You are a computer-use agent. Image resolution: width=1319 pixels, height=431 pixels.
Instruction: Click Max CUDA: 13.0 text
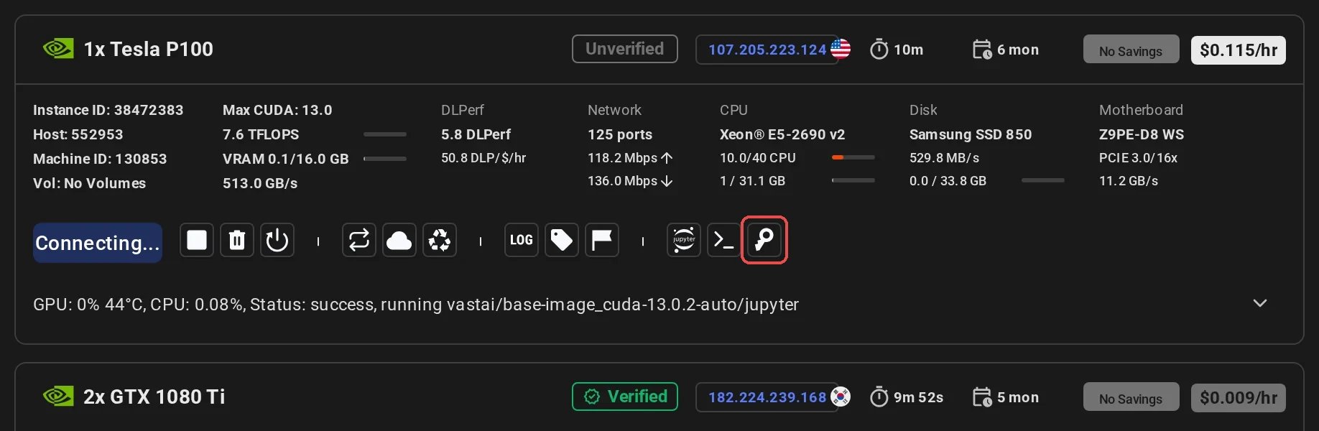coord(277,110)
